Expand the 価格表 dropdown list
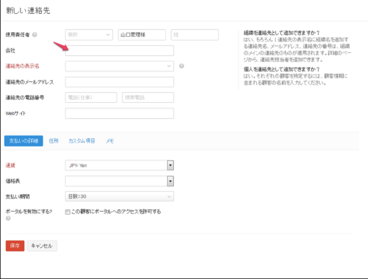Screen dimensions: 368x279 tap(120, 181)
